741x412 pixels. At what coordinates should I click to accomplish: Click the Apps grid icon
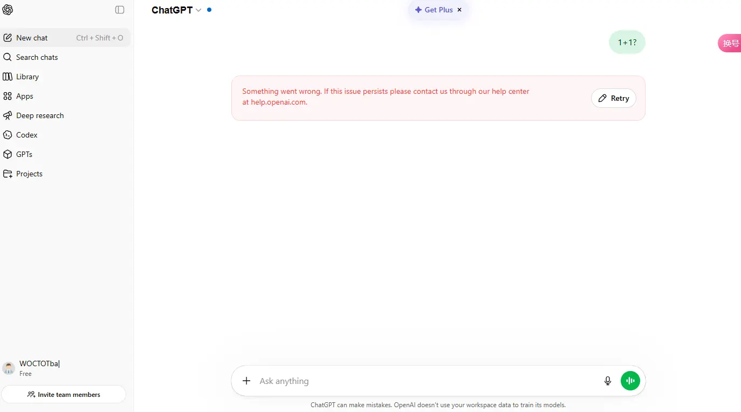[x=8, y=96]
